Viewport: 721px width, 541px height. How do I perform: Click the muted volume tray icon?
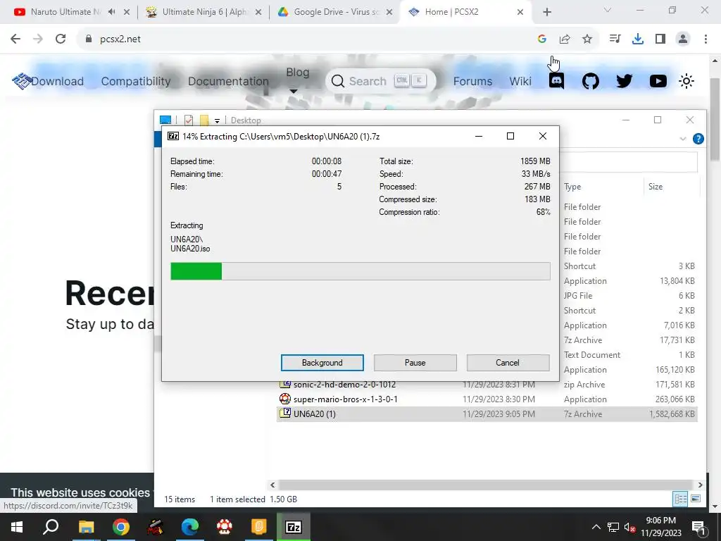click(x=630, y=527)
